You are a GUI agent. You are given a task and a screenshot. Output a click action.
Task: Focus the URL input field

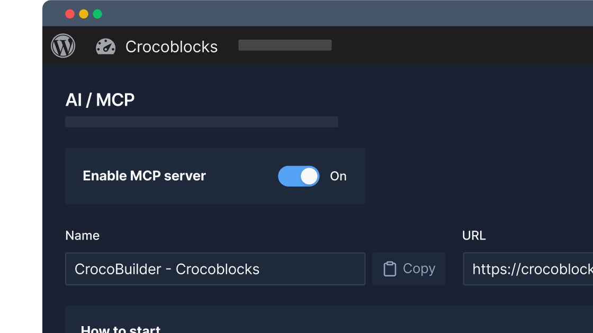(528, 269)
